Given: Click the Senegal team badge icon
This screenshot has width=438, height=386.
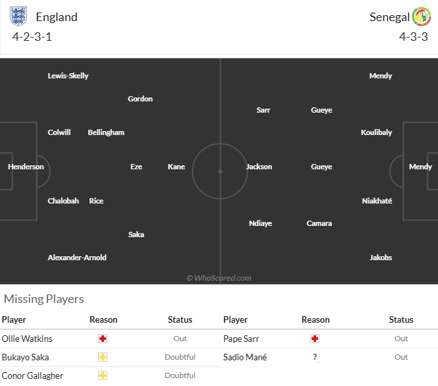Looking at the screenshot, I should click(x=421, y=16).
